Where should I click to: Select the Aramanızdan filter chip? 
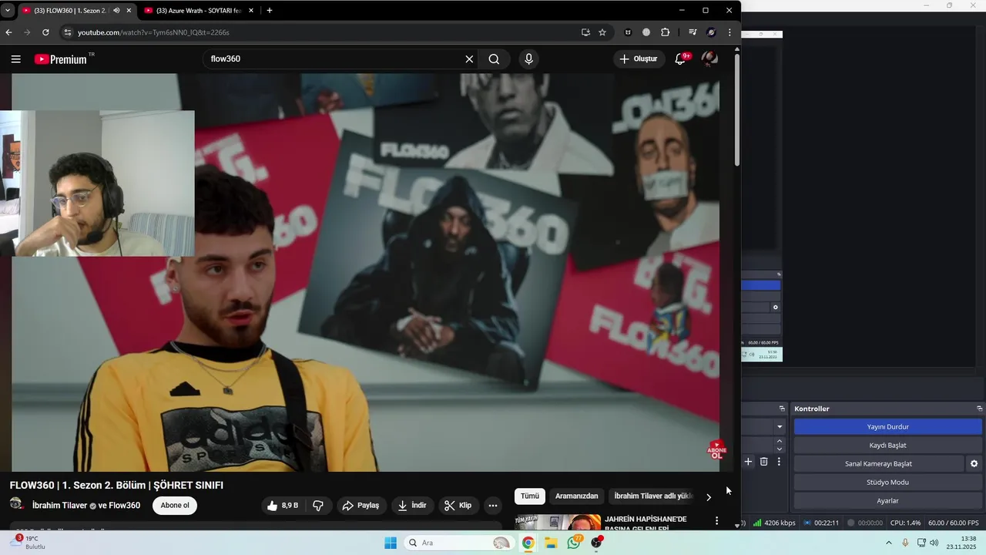coord(576,496)
